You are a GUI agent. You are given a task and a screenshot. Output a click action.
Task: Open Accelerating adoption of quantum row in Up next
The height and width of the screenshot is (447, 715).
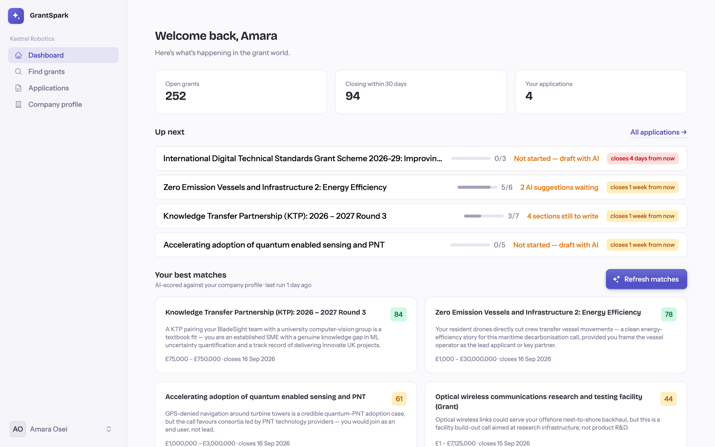point(421,245)
